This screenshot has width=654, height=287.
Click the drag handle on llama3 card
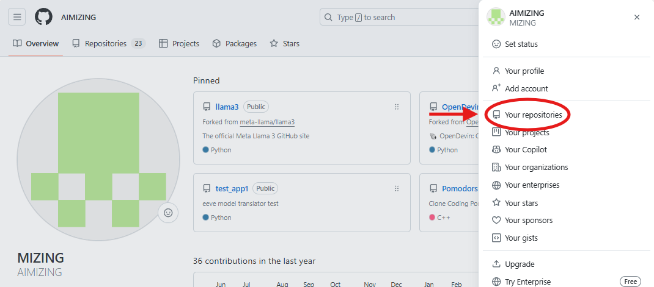pyautogui.click(x=397, y=107)
